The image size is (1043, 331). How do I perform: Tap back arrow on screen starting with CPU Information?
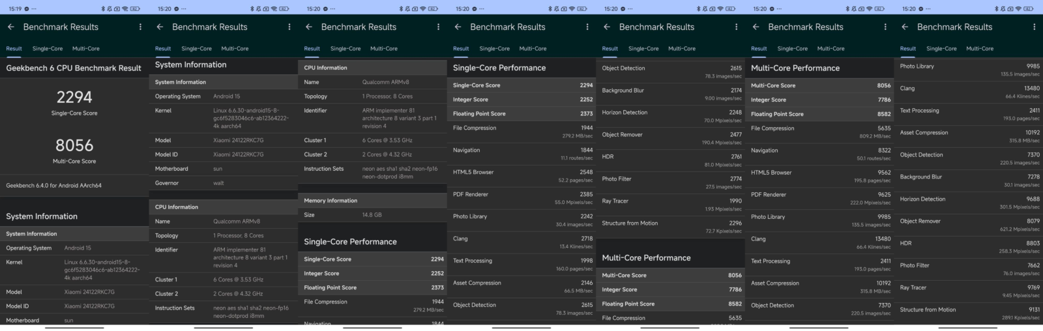coord(308,27)
